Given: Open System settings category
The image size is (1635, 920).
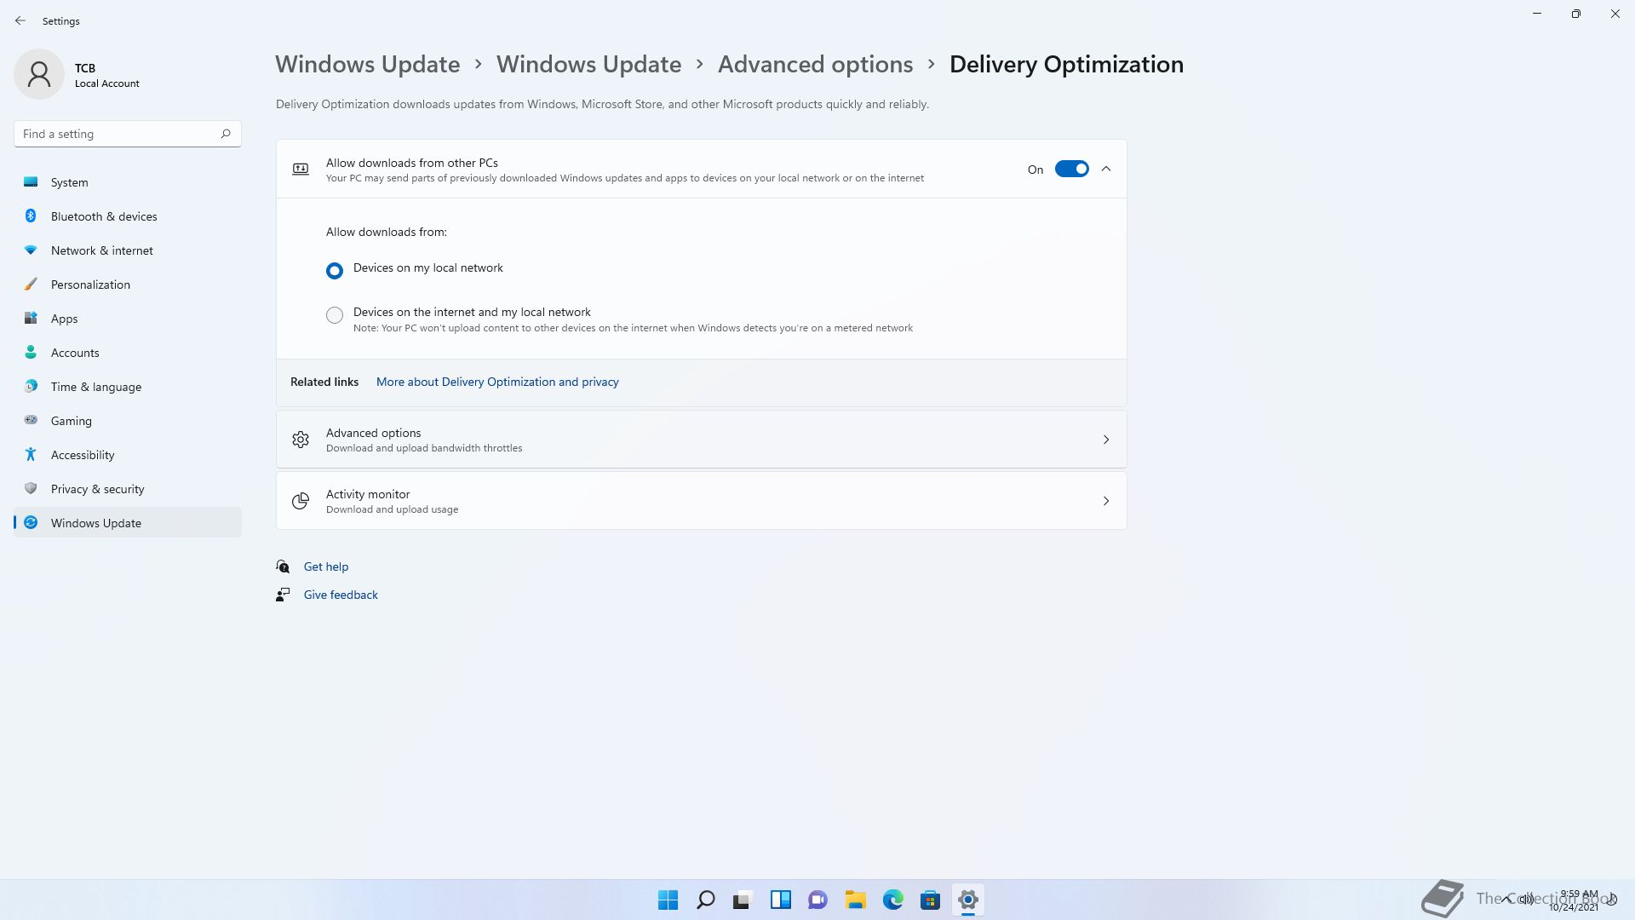Looking at the screenshot, I should pos(128,182).
